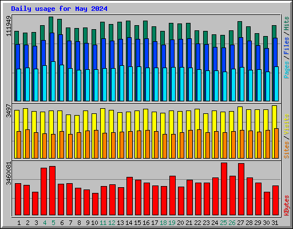Click day 9 on the x-axis
This screenshot has width=293, height=229.
coord(88,223)
